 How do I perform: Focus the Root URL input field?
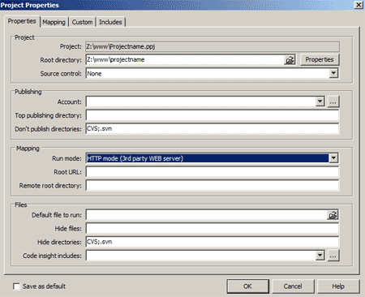coord(213,172)
